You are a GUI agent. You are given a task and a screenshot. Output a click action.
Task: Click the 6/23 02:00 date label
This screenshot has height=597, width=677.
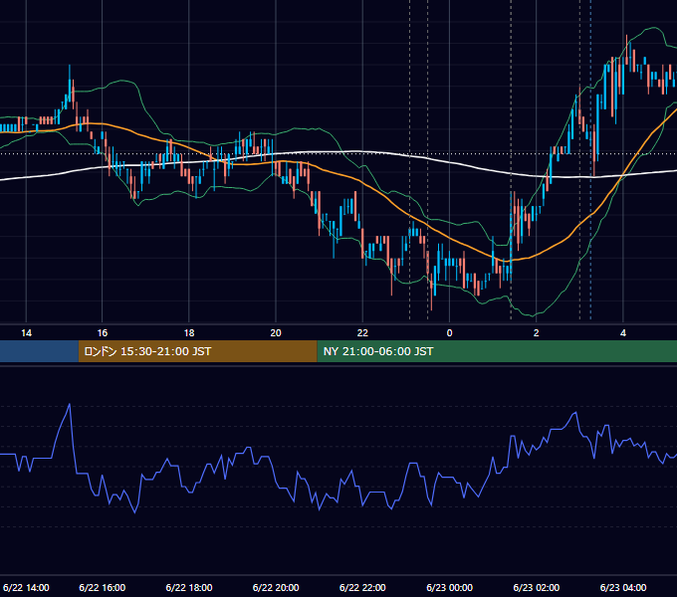pyautogui.click(x=537, y=587)
